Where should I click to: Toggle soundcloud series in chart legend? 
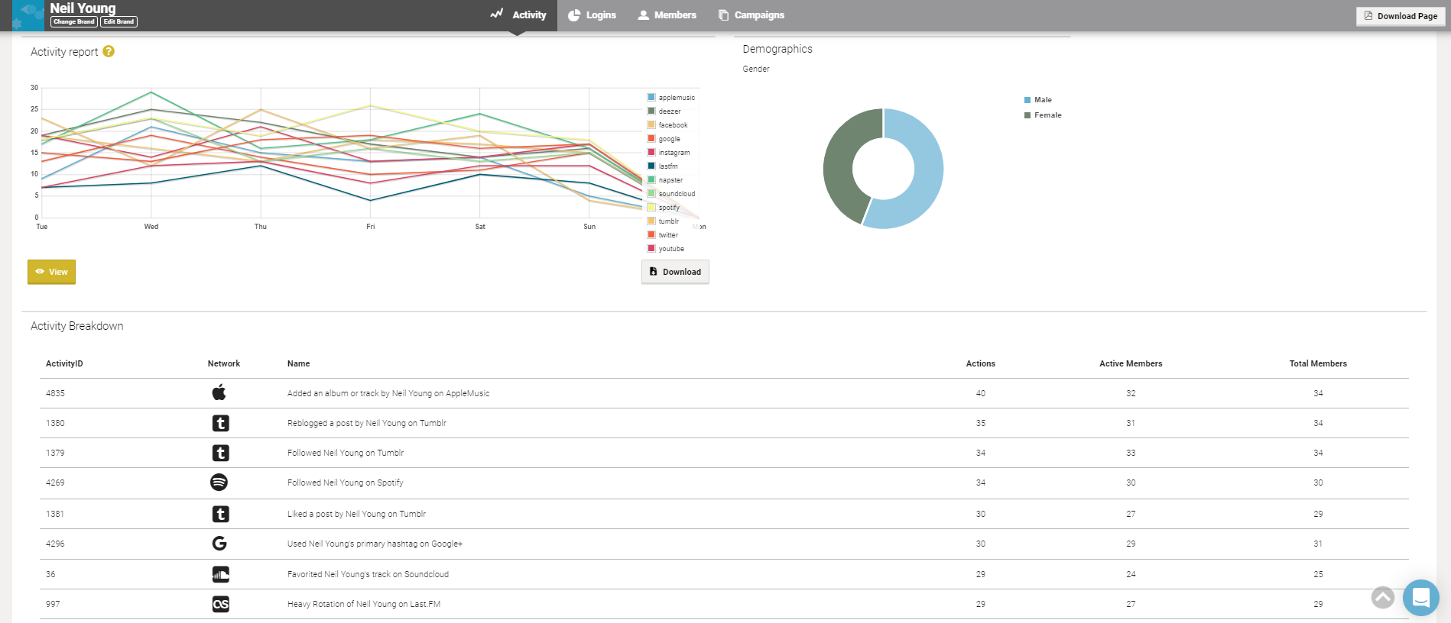(x=671, y=194)
